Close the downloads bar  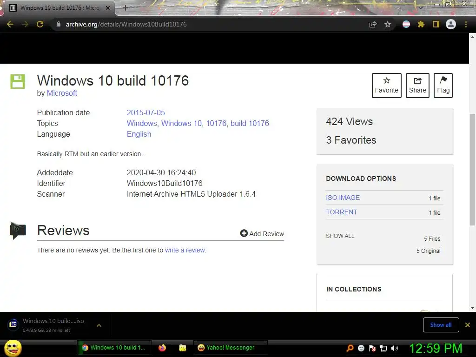tap(468, 325)
